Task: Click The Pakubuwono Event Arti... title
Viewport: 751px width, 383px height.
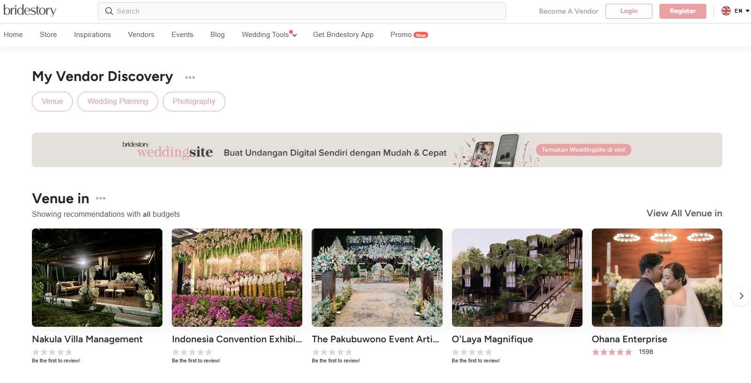Action: click(x=375, y=339)
